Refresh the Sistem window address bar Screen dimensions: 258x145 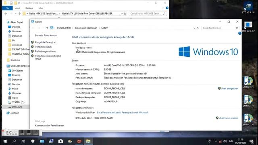(198, 28)
